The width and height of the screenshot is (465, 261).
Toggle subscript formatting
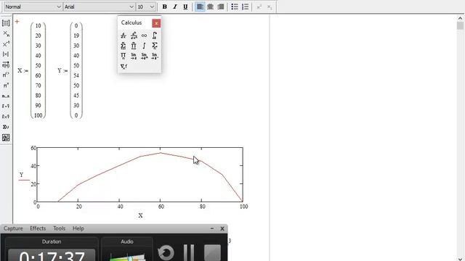point(270,7)
